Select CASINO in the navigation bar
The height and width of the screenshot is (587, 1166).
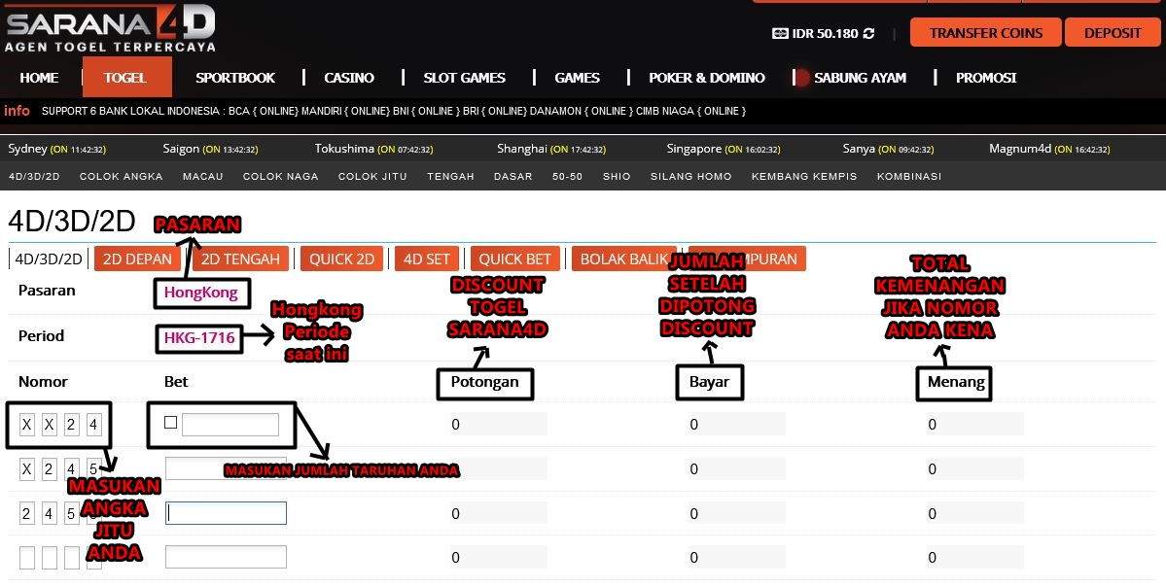[x=348, y=77]
